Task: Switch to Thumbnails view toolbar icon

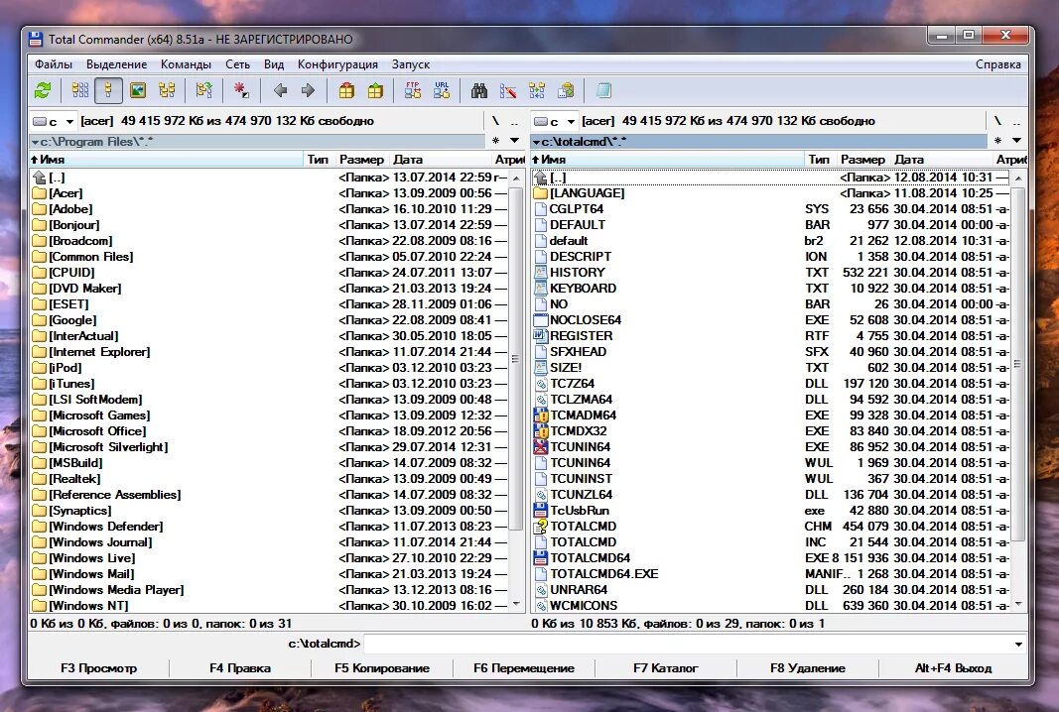Action: tap(138, 90)
